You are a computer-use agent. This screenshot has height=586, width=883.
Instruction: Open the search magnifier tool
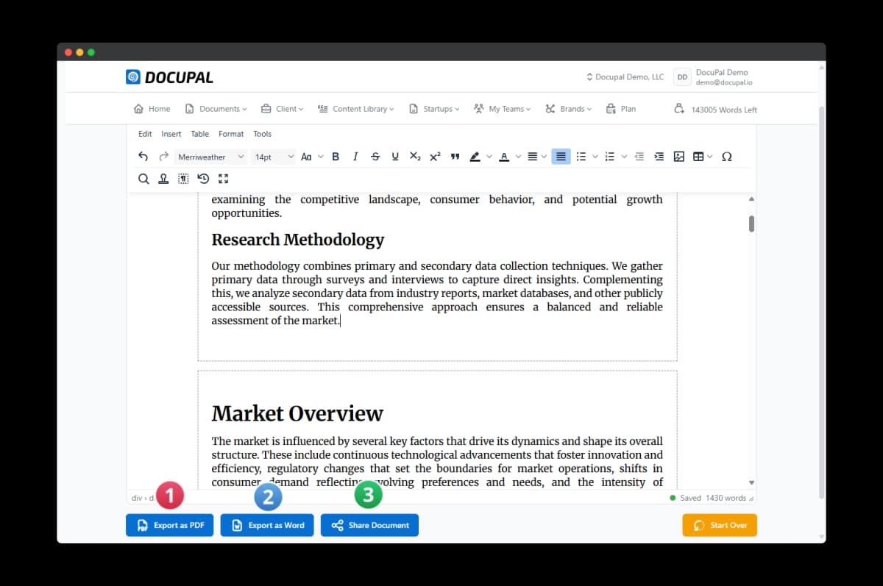143,179
